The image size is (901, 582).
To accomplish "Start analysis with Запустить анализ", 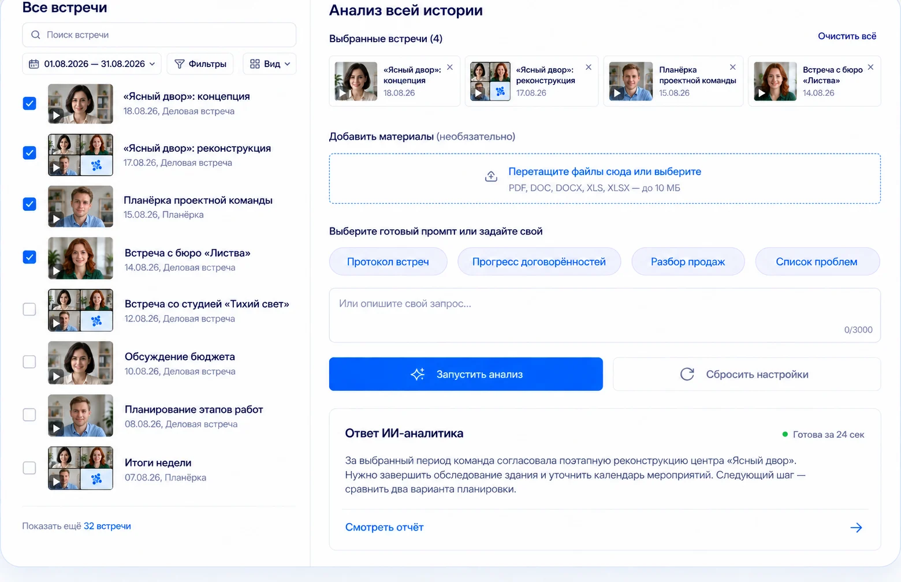I will pos(466,374).
